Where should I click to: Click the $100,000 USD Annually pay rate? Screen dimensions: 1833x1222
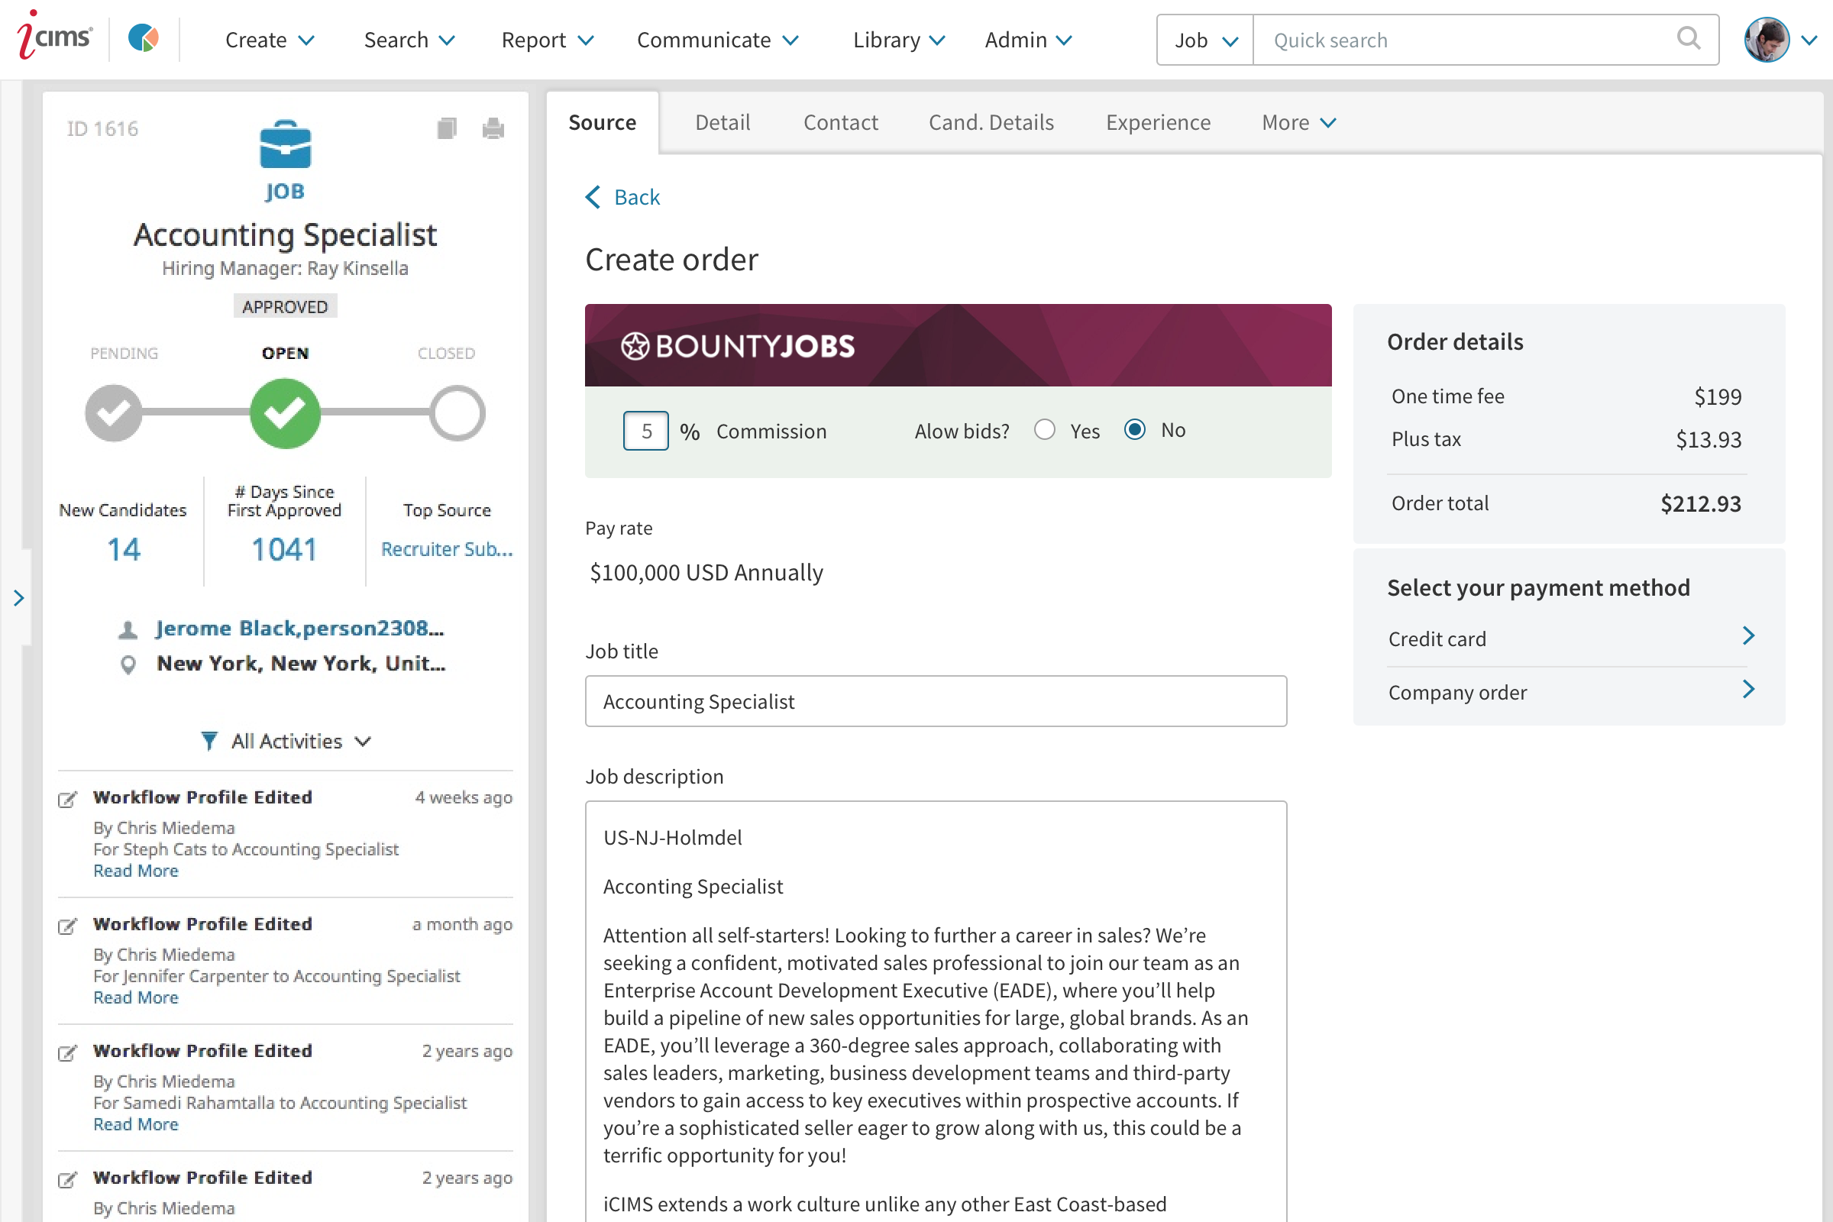tap(706, 573)
